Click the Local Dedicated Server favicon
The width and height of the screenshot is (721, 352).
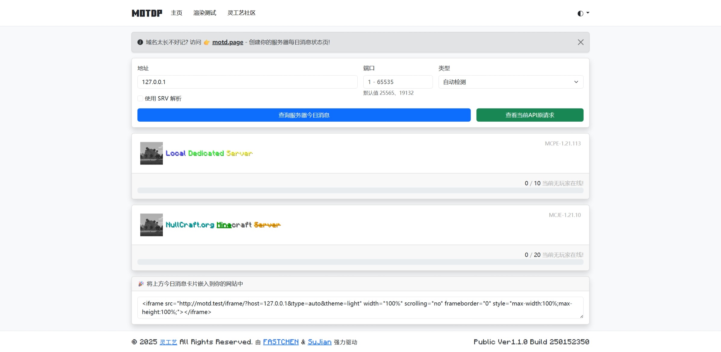[151, 153]
